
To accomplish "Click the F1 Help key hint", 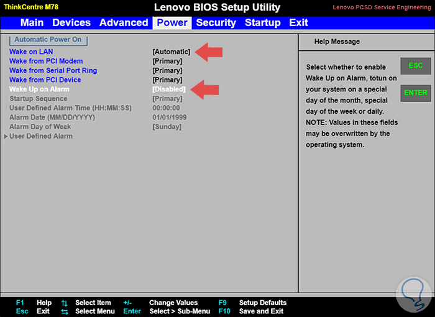I will click(34, 303).
